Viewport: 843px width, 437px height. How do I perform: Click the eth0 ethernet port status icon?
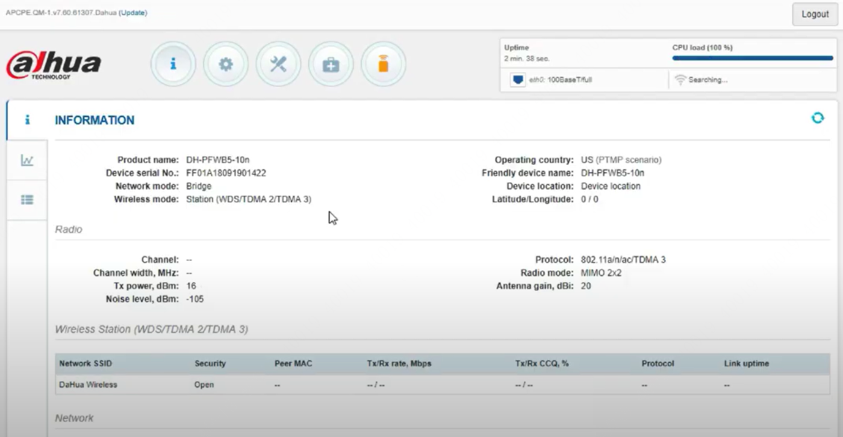pos(518,79)
